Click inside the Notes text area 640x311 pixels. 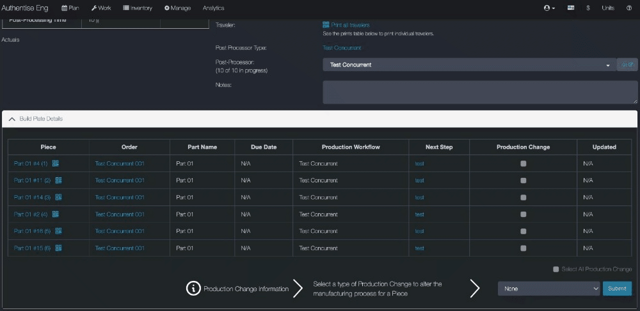(x=480, y=92)
